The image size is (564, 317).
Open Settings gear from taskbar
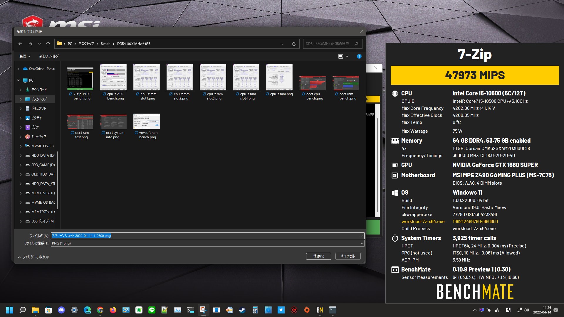[x=74, y=310]
